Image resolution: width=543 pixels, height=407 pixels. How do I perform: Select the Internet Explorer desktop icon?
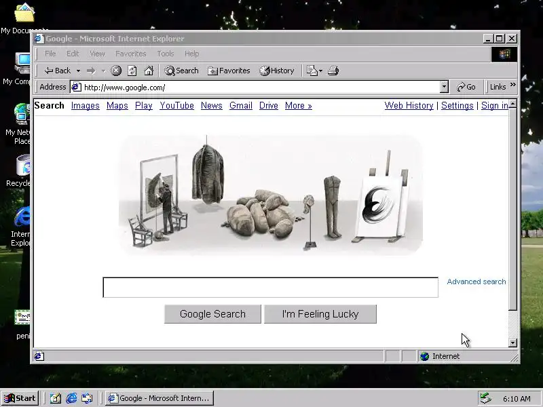point(22,217)
